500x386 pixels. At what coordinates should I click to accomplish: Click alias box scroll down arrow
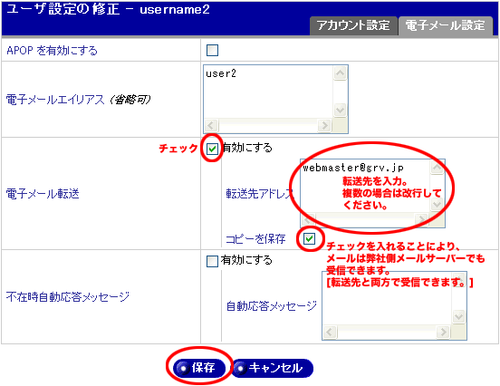click(x=340, y=110)
